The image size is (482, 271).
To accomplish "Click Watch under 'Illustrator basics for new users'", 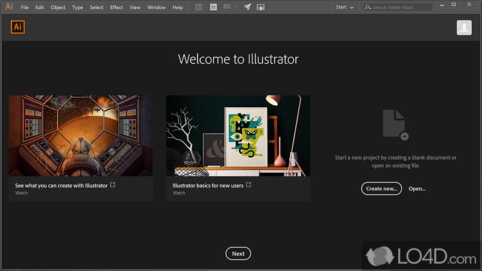I will [179, 193].
